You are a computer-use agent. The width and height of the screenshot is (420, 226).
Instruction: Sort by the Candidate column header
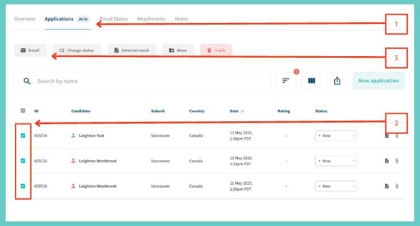81,111
